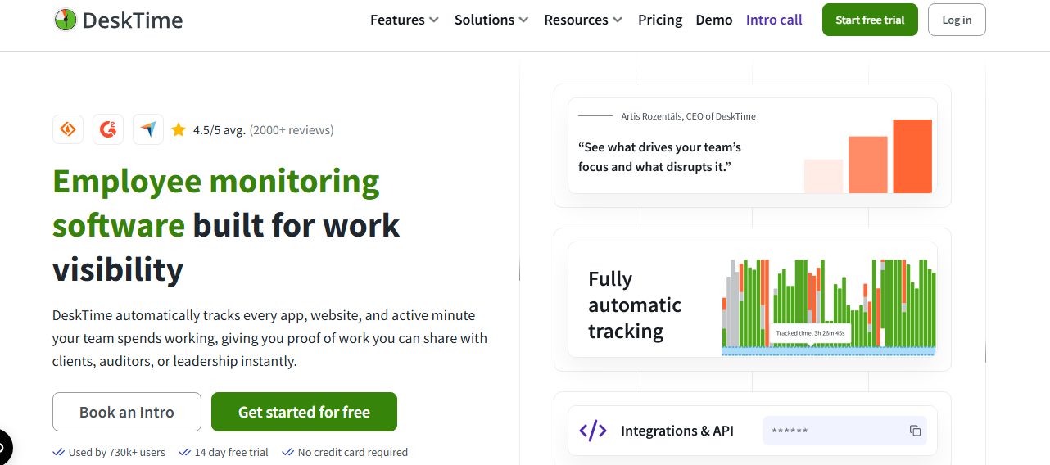The image size is (1050, 465).
Task: Click the yellow rating star icon
Action: point(179,129)
